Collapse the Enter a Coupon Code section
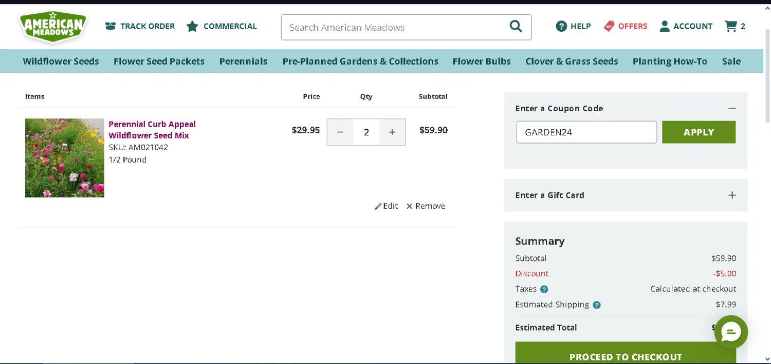 [x=732, y=108]
